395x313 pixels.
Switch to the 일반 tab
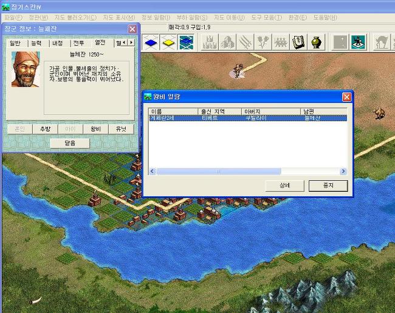(15, 43)
